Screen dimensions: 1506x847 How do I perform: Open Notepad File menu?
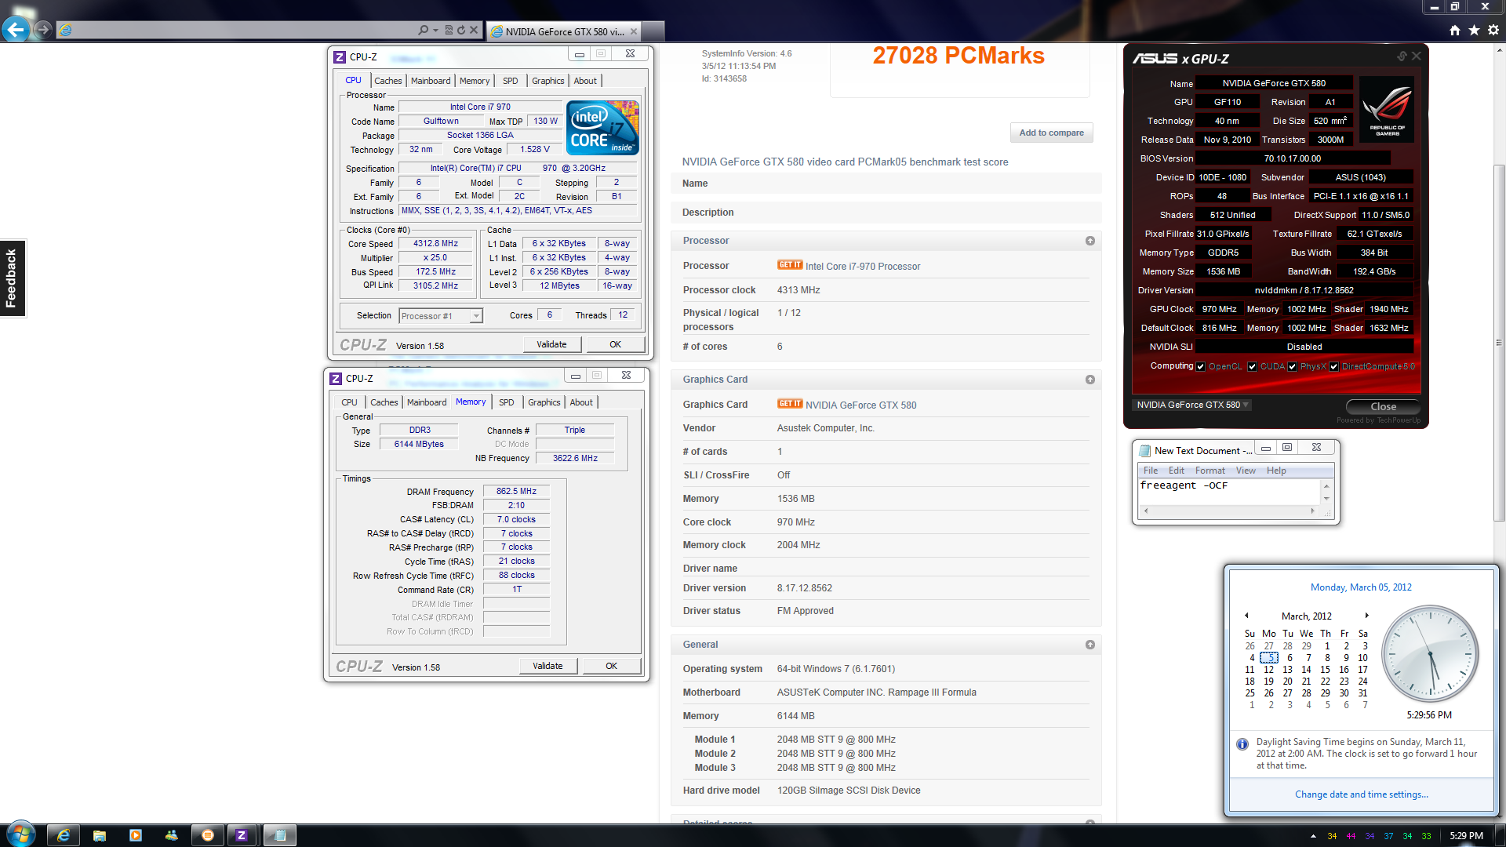(x=1151, y=471)
